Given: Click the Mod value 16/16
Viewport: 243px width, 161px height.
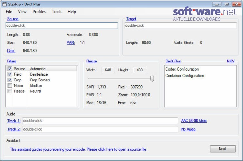Looking at the screenshot, I should pyautogui.click(x=102, y=103).
